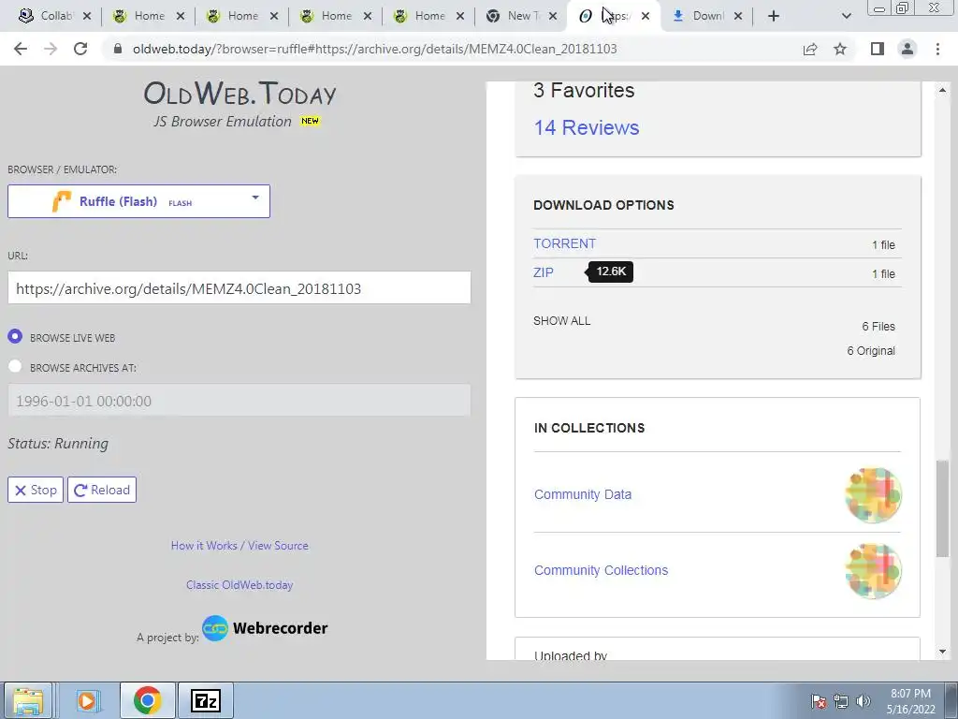Click the OldWeb.Today title
The image size is (958, 719).
(x=239, y=94)
